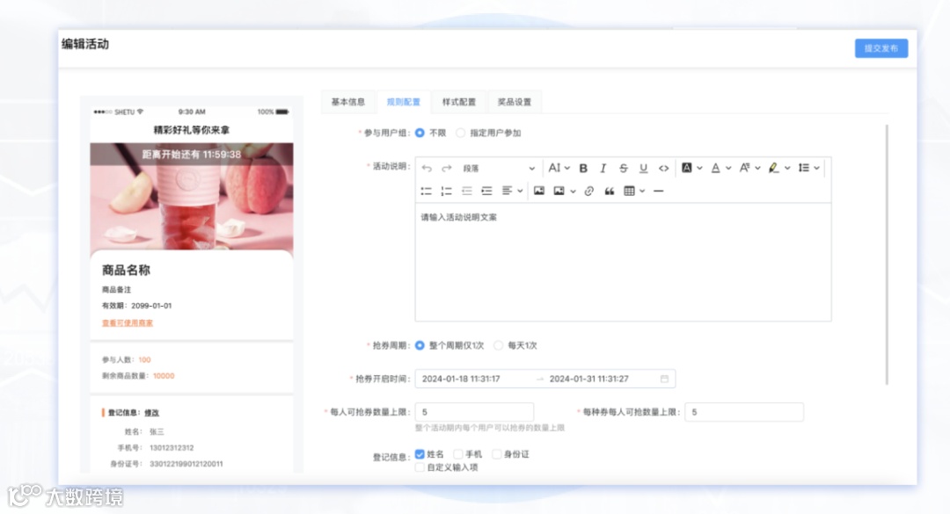Open the image upload dropdown with arrow
This screenshot has width=950, height=514.
click(564, 192)
